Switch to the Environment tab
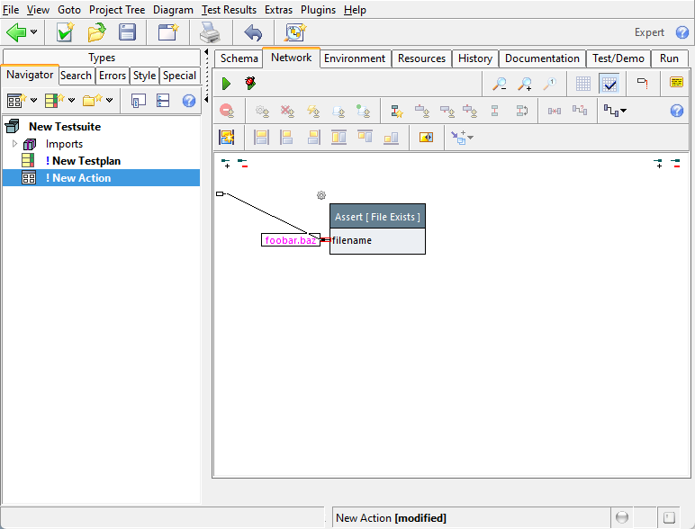 pos(355,58)
